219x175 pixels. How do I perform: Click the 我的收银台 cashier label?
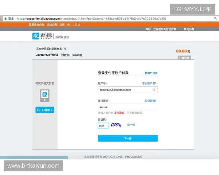(62, 37)
